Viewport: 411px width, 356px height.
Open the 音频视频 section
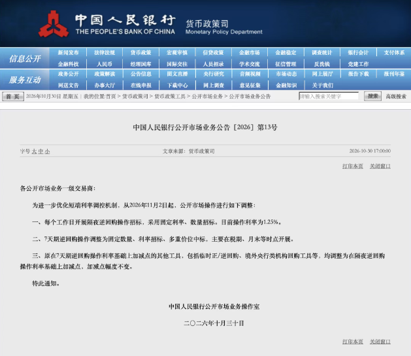click(x=249, y=74)
